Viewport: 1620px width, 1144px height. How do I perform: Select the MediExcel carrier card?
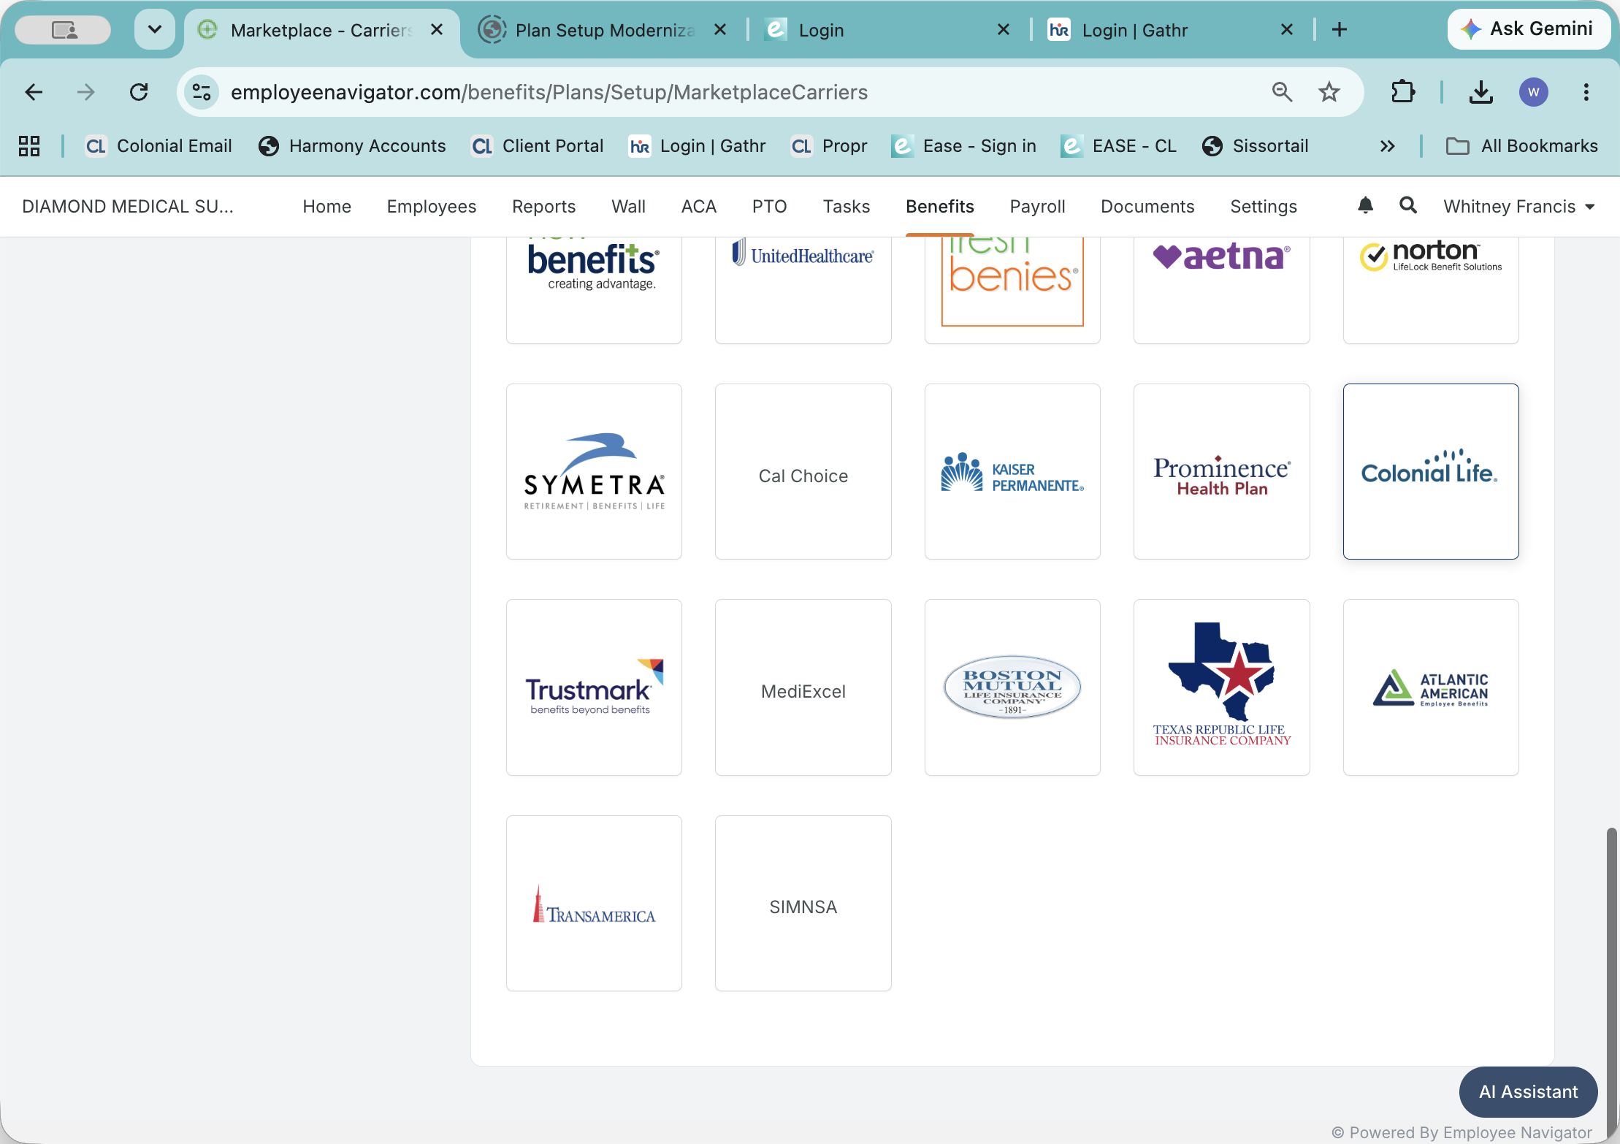pyautogui.click(x=803, y=687)
